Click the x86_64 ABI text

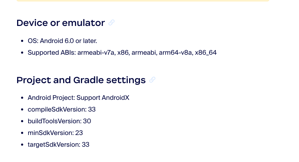[x=206, y=53]
